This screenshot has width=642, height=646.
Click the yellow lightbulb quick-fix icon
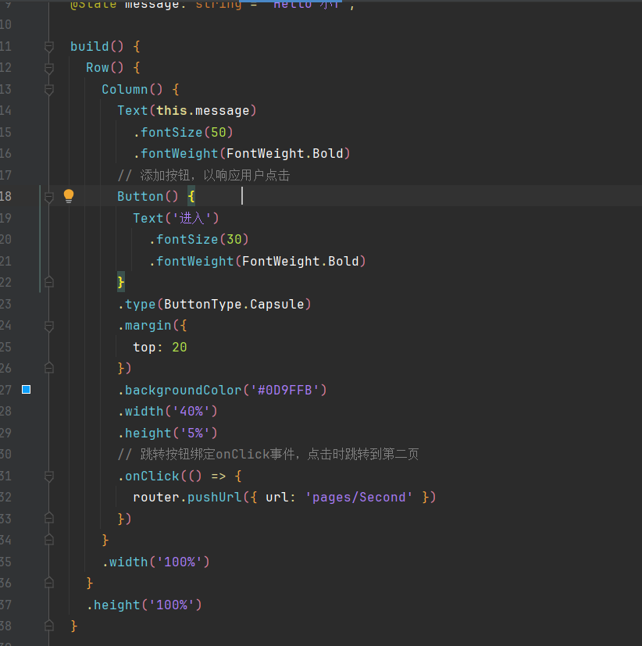[x=69, y=196]
